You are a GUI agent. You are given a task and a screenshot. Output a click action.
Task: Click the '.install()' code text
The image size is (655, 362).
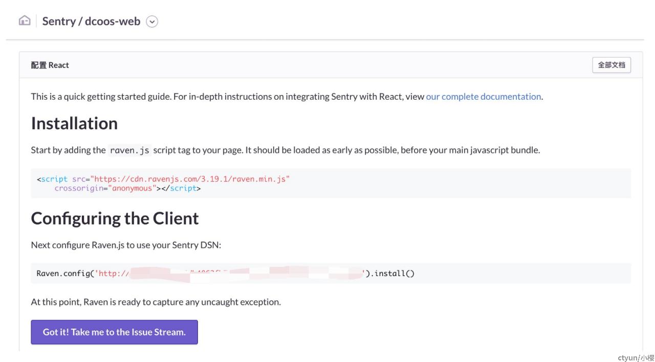coord(392,274)
